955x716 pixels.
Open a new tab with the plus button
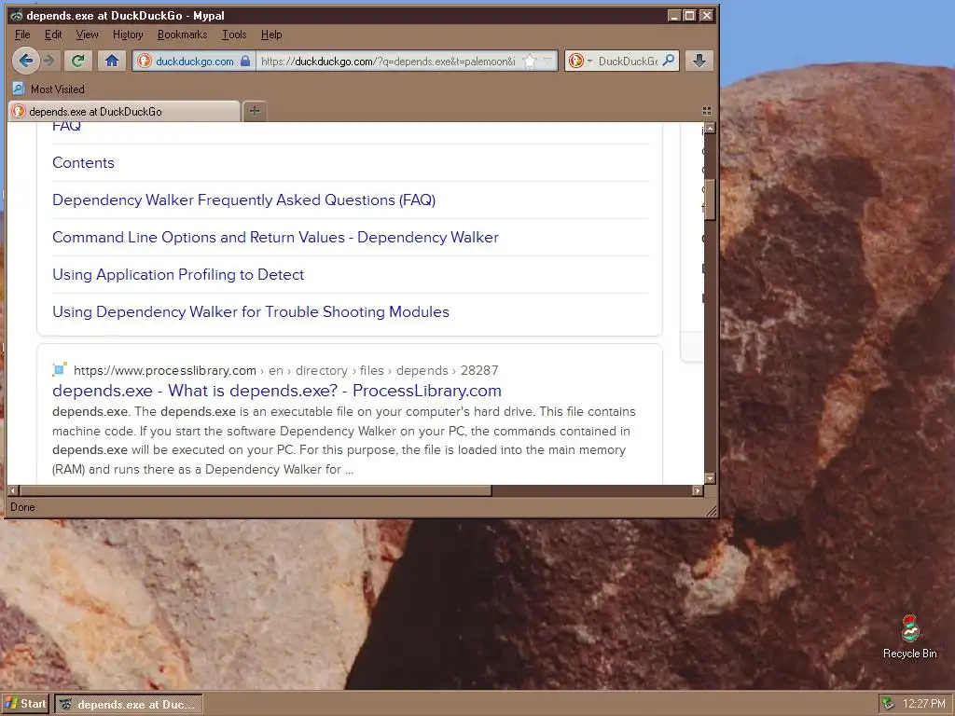(x=255, y=111)
